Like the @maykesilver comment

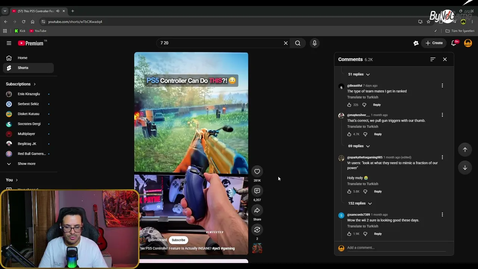click(x=349, y=134)
